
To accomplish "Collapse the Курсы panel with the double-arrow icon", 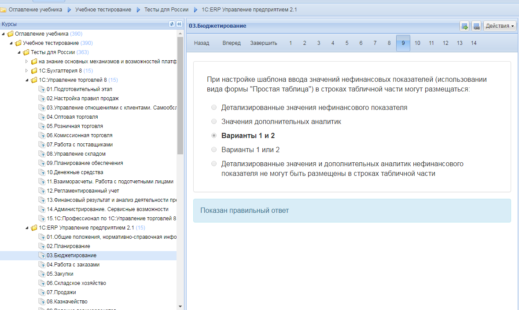I will tap(180, 24).
